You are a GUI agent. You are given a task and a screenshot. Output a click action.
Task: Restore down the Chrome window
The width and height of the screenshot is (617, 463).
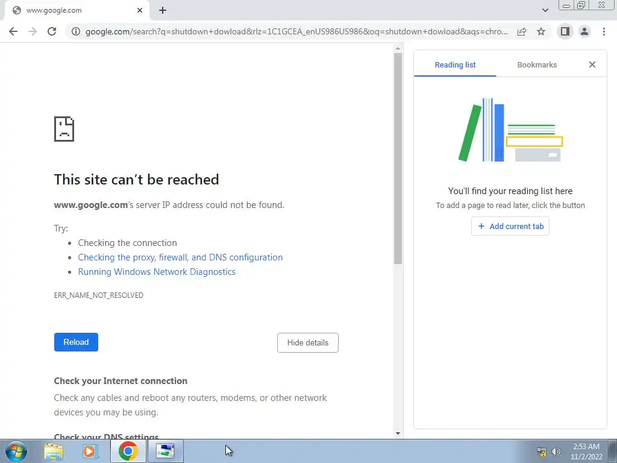[x=581, y=5]
